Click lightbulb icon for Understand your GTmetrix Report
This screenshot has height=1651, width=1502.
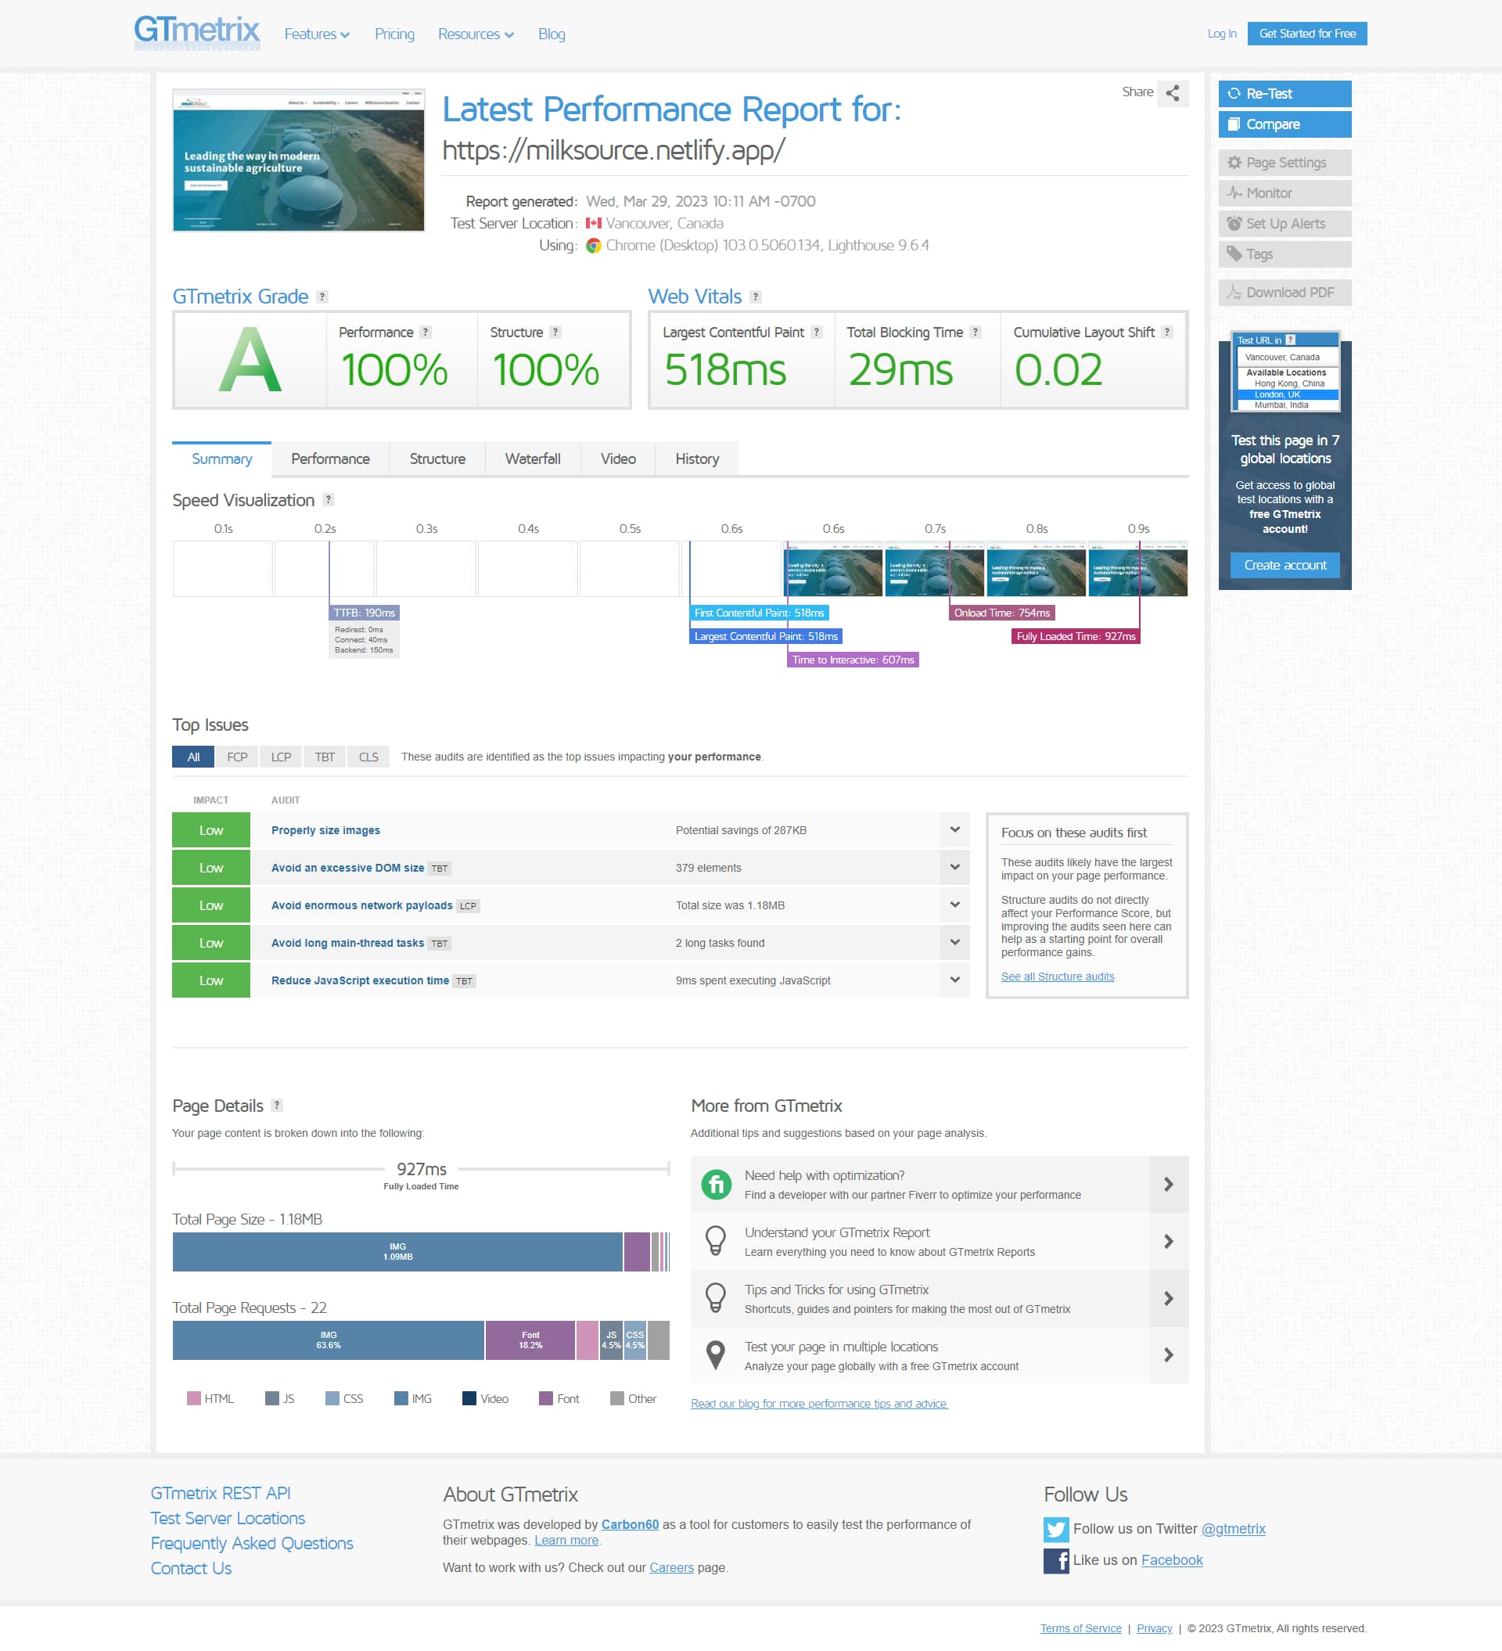coord(716,1241)
